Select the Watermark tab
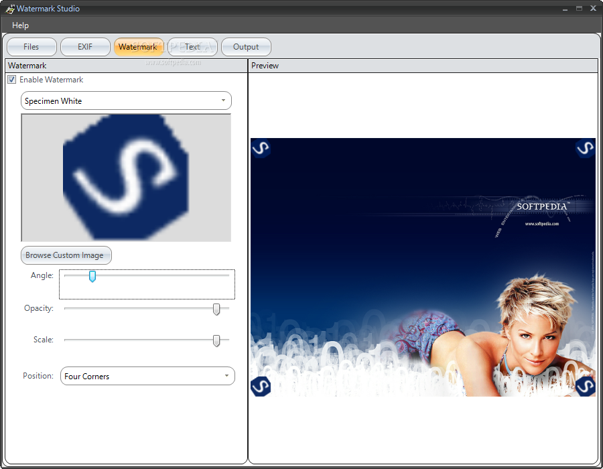Image resolution: width=603 pixels, height=469 pixels. [139, 47]
